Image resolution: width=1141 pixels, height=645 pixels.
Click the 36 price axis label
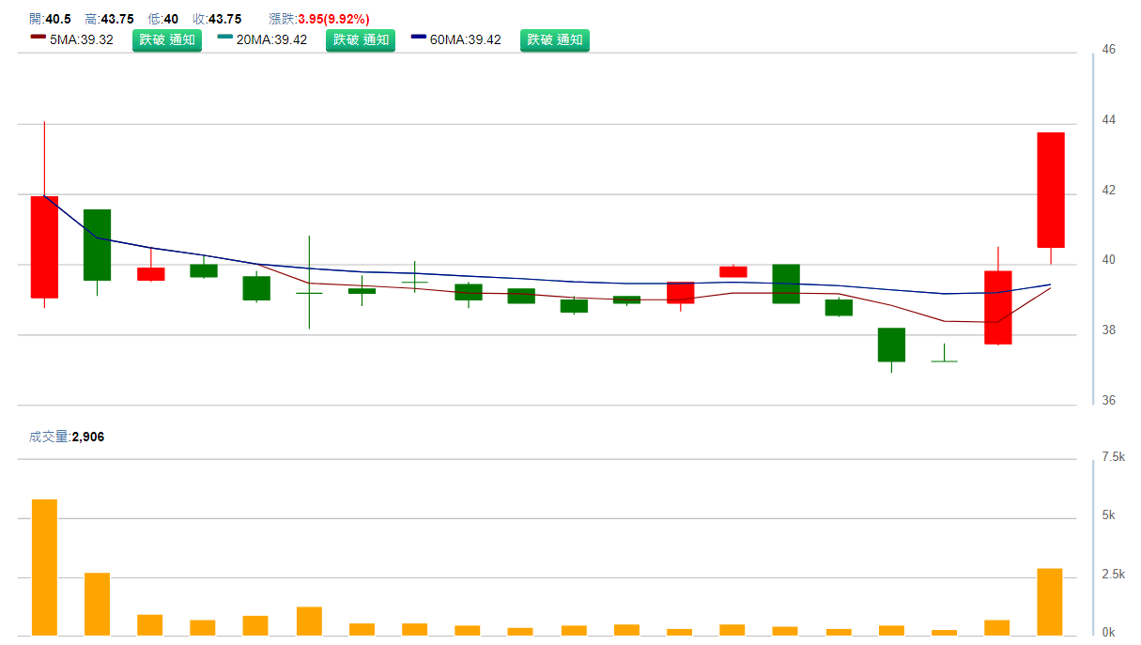(x=1108, y=400)
